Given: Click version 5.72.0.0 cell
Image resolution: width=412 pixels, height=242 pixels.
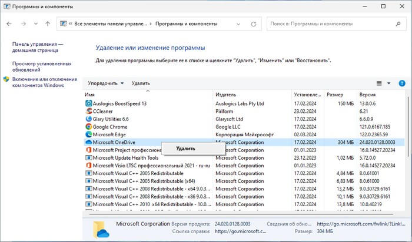Looking at the screenshot, I should coord(367,158).
